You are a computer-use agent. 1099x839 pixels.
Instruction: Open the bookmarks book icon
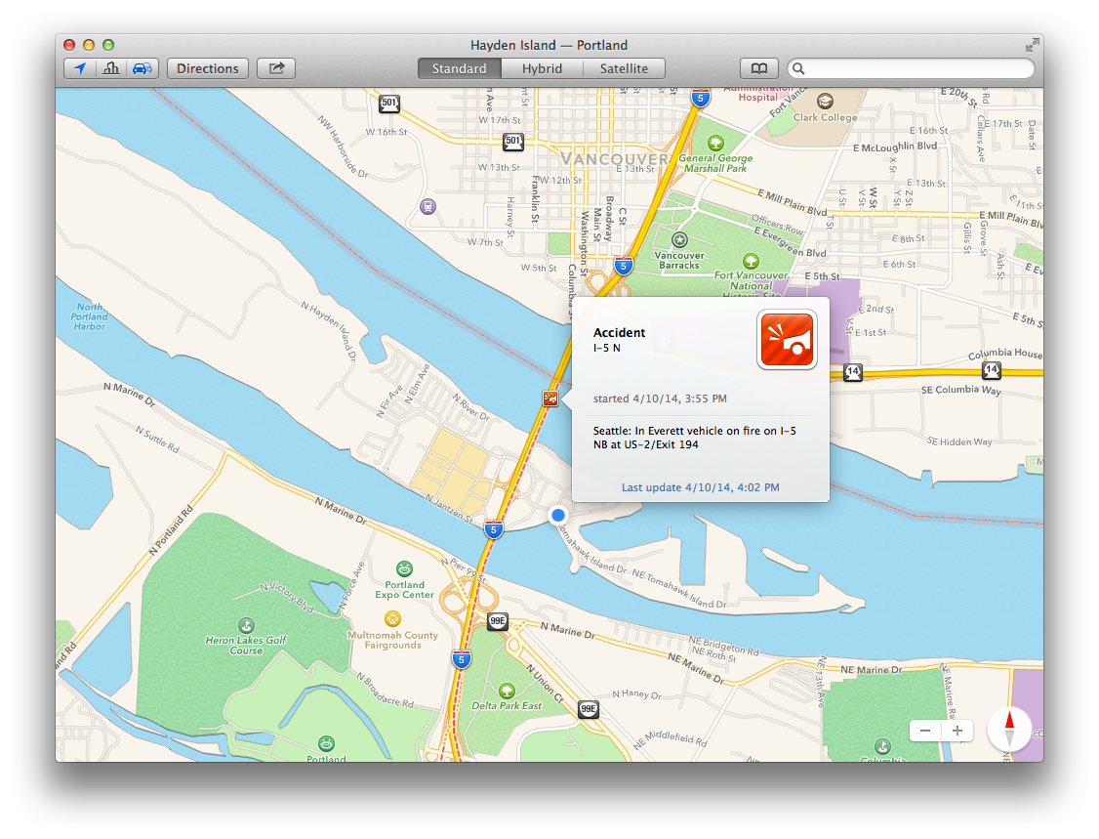759,68
